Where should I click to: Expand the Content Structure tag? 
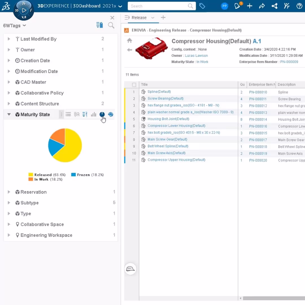9,104
